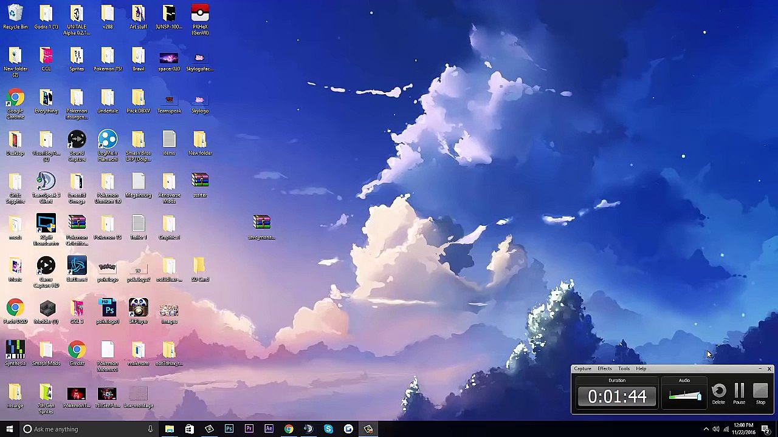Image resolution: width=778 pixels, height=437 pixels.
Task: Select the starter archive icon
Action: point(200,185)
